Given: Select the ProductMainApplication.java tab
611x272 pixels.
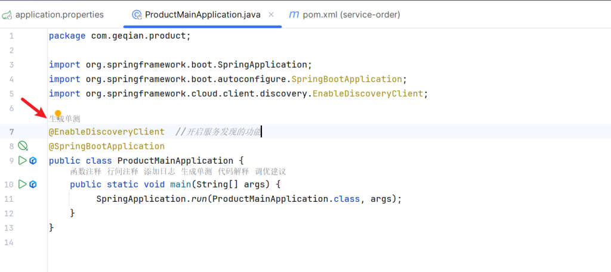Looking at the screenshot, I should 202,14.
